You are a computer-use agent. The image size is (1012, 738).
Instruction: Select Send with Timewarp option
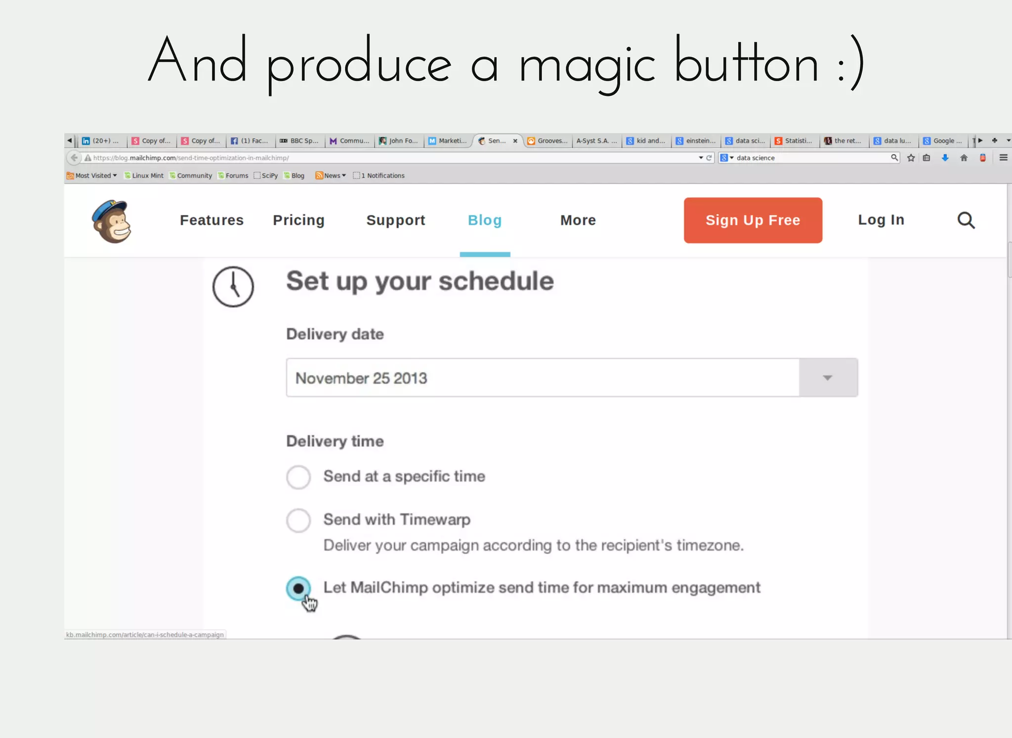298,520
